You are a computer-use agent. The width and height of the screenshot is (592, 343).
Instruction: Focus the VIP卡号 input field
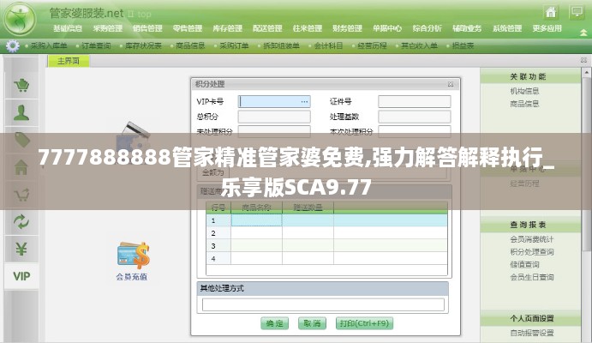[274, 102]
